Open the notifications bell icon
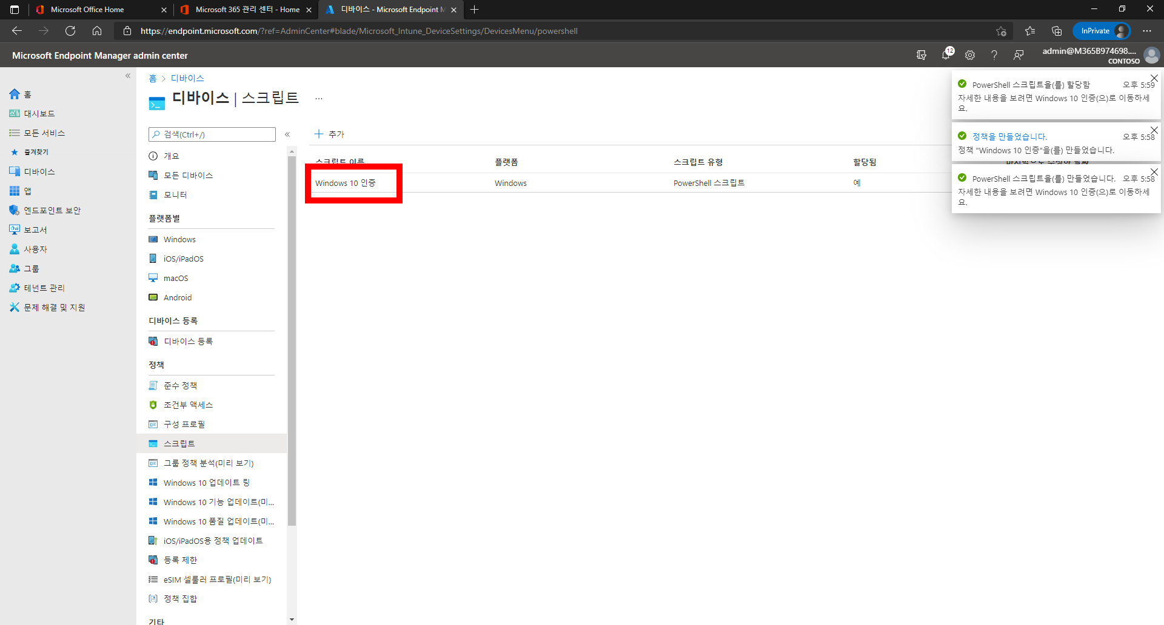 pos(946,55)
